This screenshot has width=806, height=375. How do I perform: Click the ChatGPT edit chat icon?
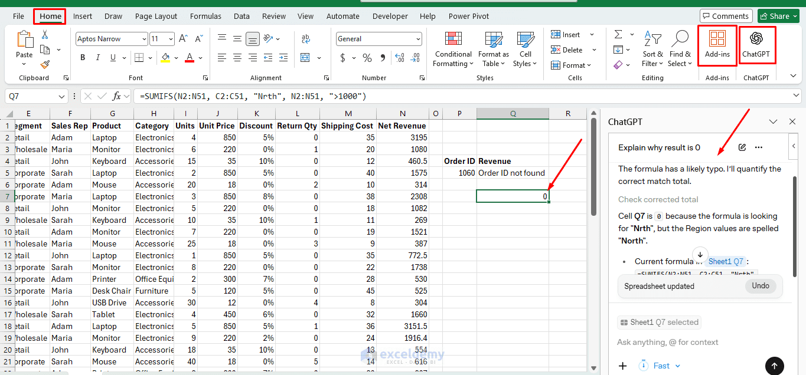(x=742, y=147)
